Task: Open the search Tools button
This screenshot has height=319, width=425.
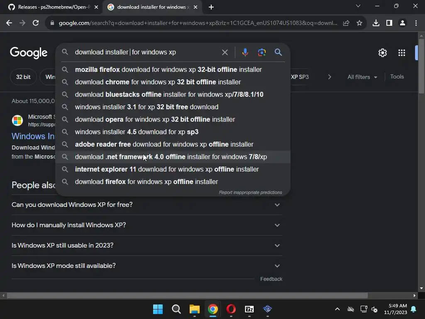Action: 397,77
